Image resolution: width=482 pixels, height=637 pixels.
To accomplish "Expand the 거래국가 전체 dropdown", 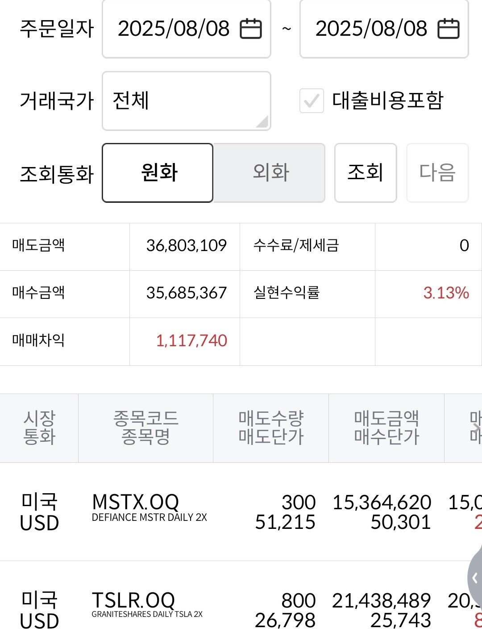I will click(x=187, y=101).
